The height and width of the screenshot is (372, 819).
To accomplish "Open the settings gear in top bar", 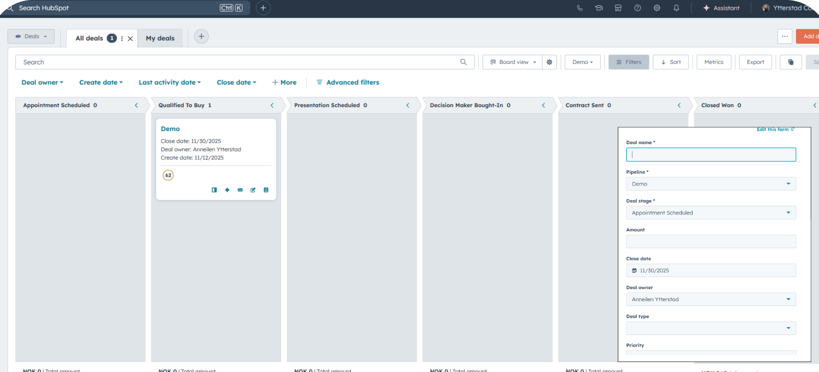I will [657, 8].
